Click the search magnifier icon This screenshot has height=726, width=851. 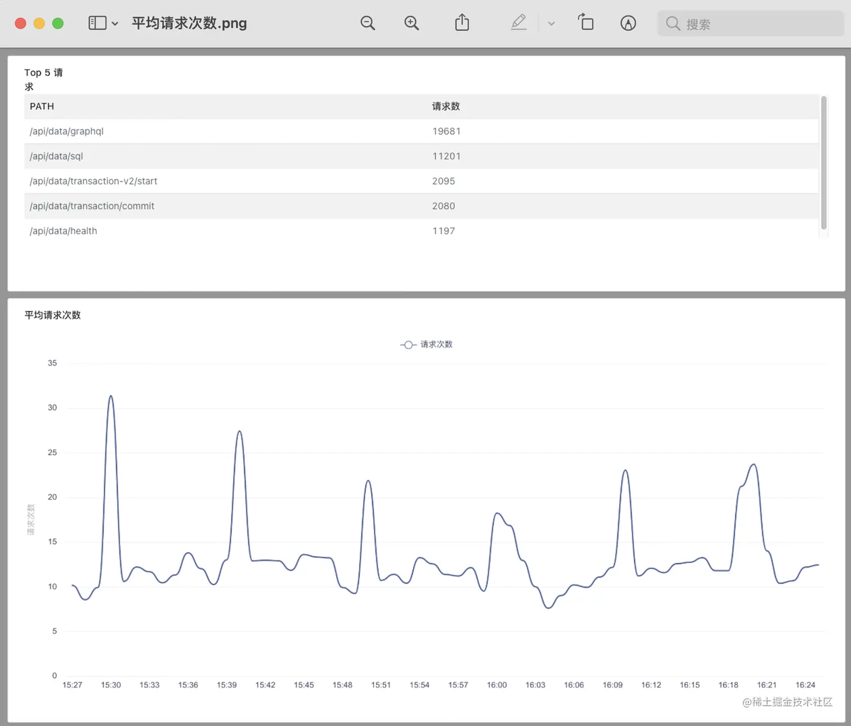(673, 24)
